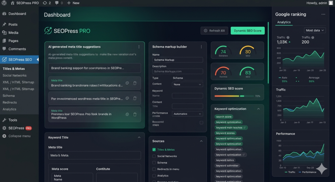Screen dimensions: 335x182
Task: Delete the 'Por investmenced wordpress' suggestion
Action: pyautogui.click(x=135, y=98)
